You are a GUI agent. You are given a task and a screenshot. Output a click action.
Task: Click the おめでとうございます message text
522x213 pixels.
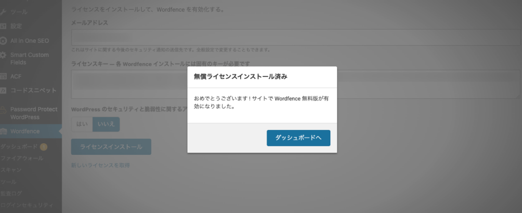pos(262,103)
